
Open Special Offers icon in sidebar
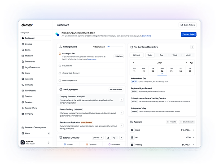click(x=23, y=108)
